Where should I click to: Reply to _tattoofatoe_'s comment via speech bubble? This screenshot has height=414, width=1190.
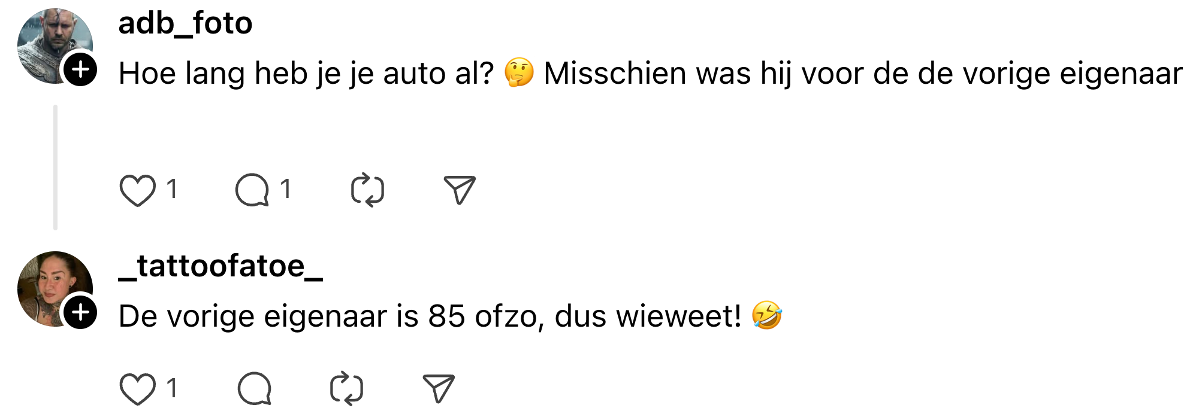click(x=254, y=389)
